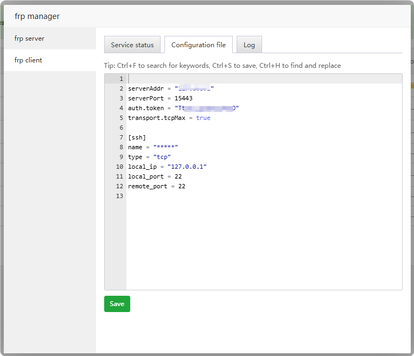Click line number 13 in the gutter
This screenshot has width=414, height=356.
[x=119, y=196]
